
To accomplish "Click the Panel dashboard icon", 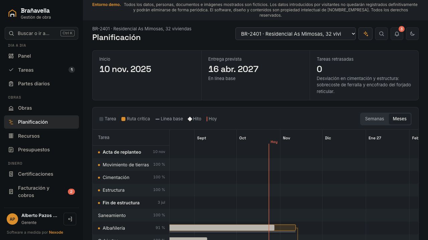I will point(11,56).
